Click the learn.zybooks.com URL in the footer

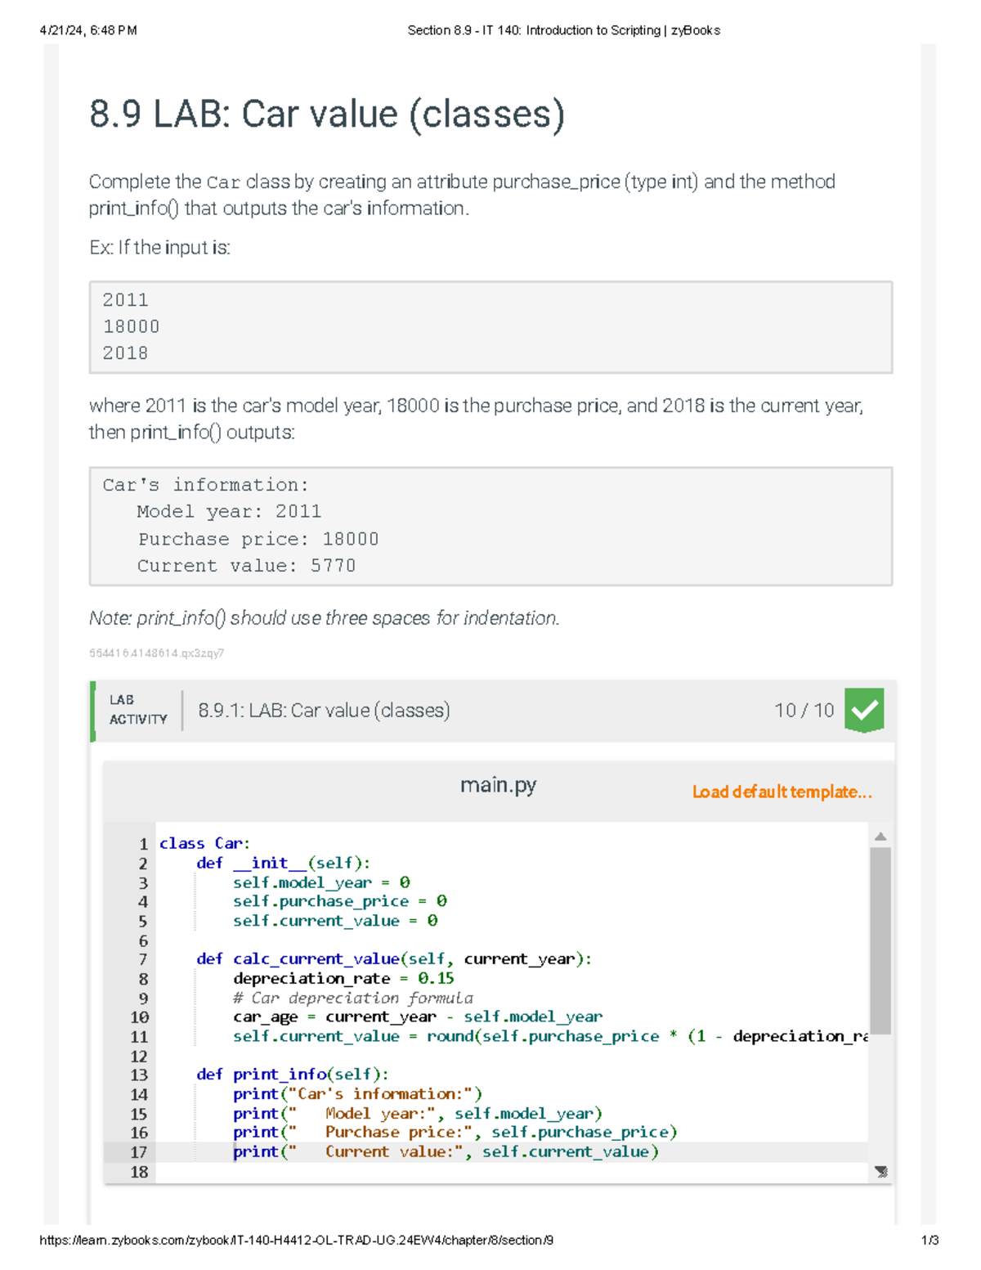coord(296,1241)
